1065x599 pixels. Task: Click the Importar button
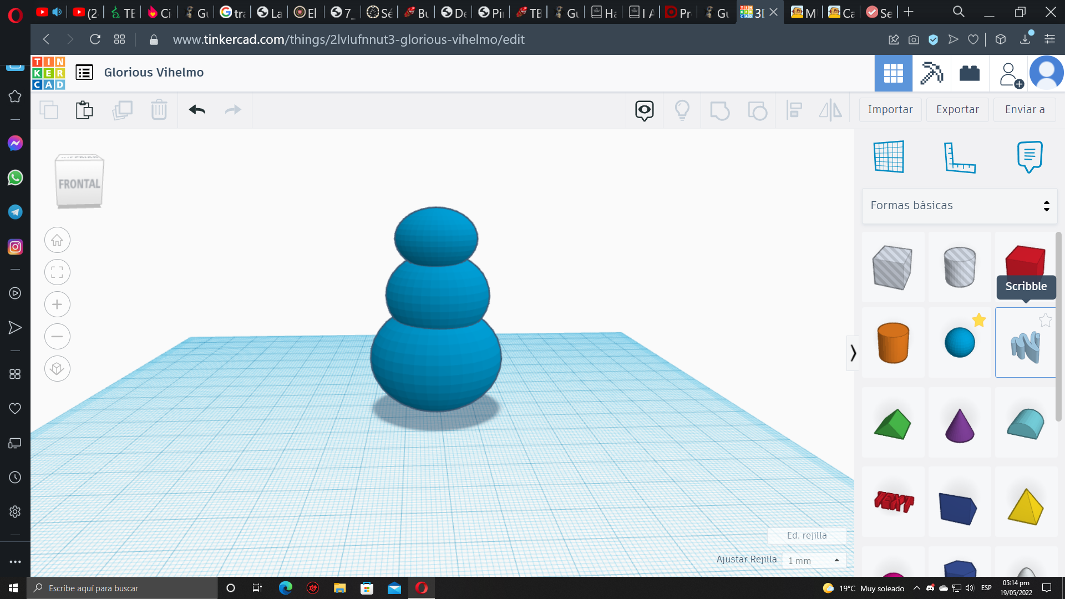890,110
